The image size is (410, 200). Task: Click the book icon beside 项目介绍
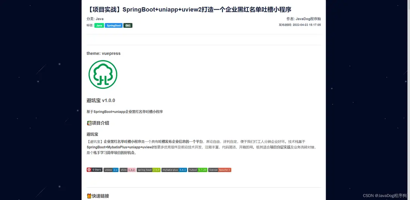89,123
